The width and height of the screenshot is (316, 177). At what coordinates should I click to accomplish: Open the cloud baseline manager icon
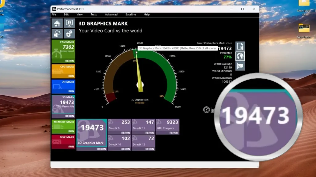(57, 34)
